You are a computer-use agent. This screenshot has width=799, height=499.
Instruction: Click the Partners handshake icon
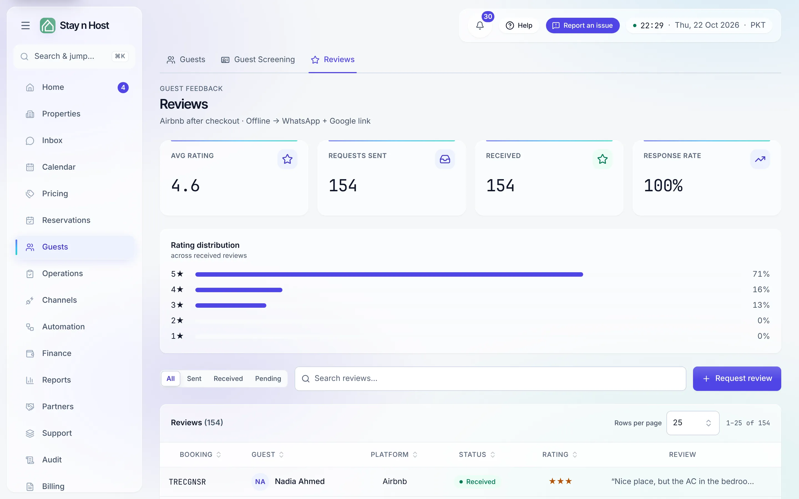(30, 407)
